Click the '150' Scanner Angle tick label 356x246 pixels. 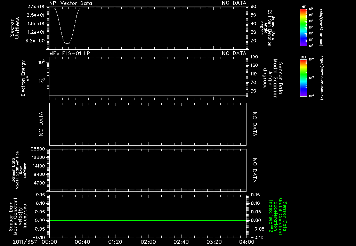tap(254, 66)
